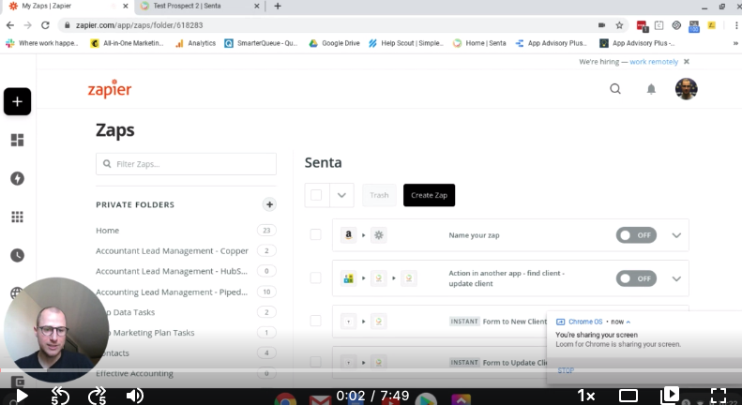The image size is (742, 405).
Task: Expand the Name your zap options chevron
Action: click(676, 235)
